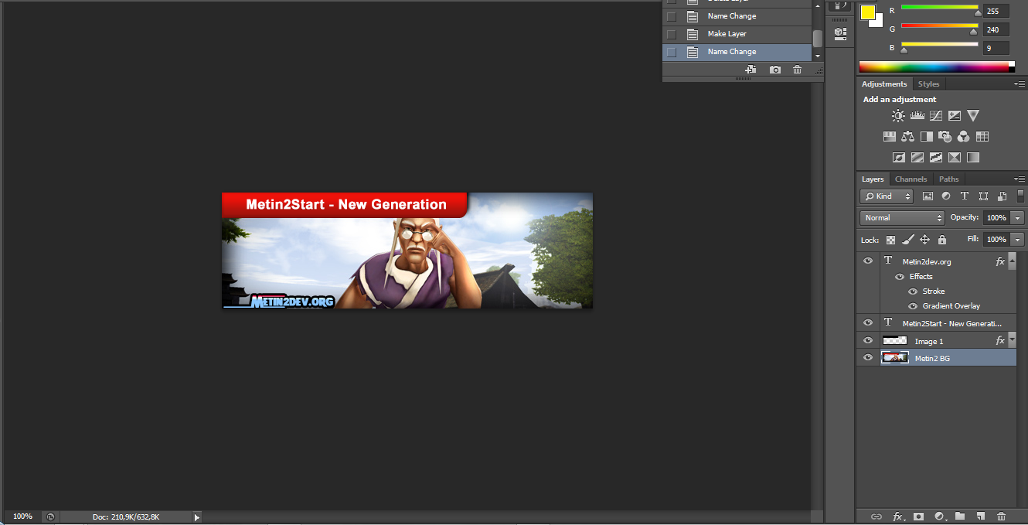Filter layers for smart objects
The height and width of the screenshot is (525, 1028).
tap(1002, 196)
